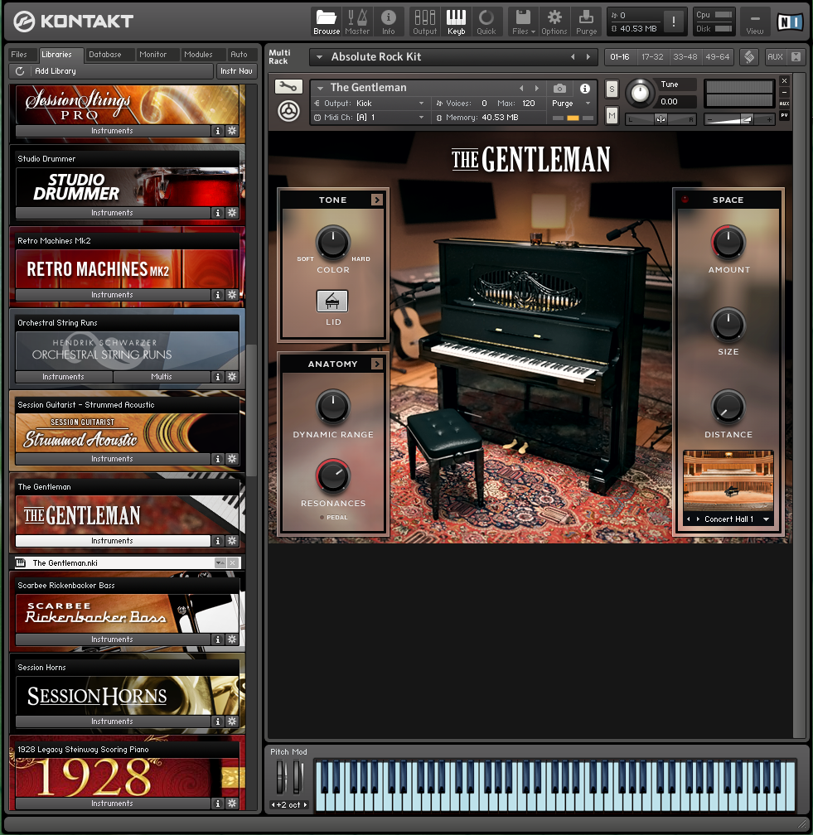
Task: Open the instrument Purge dropdown
Action: (x=588, y=104)
